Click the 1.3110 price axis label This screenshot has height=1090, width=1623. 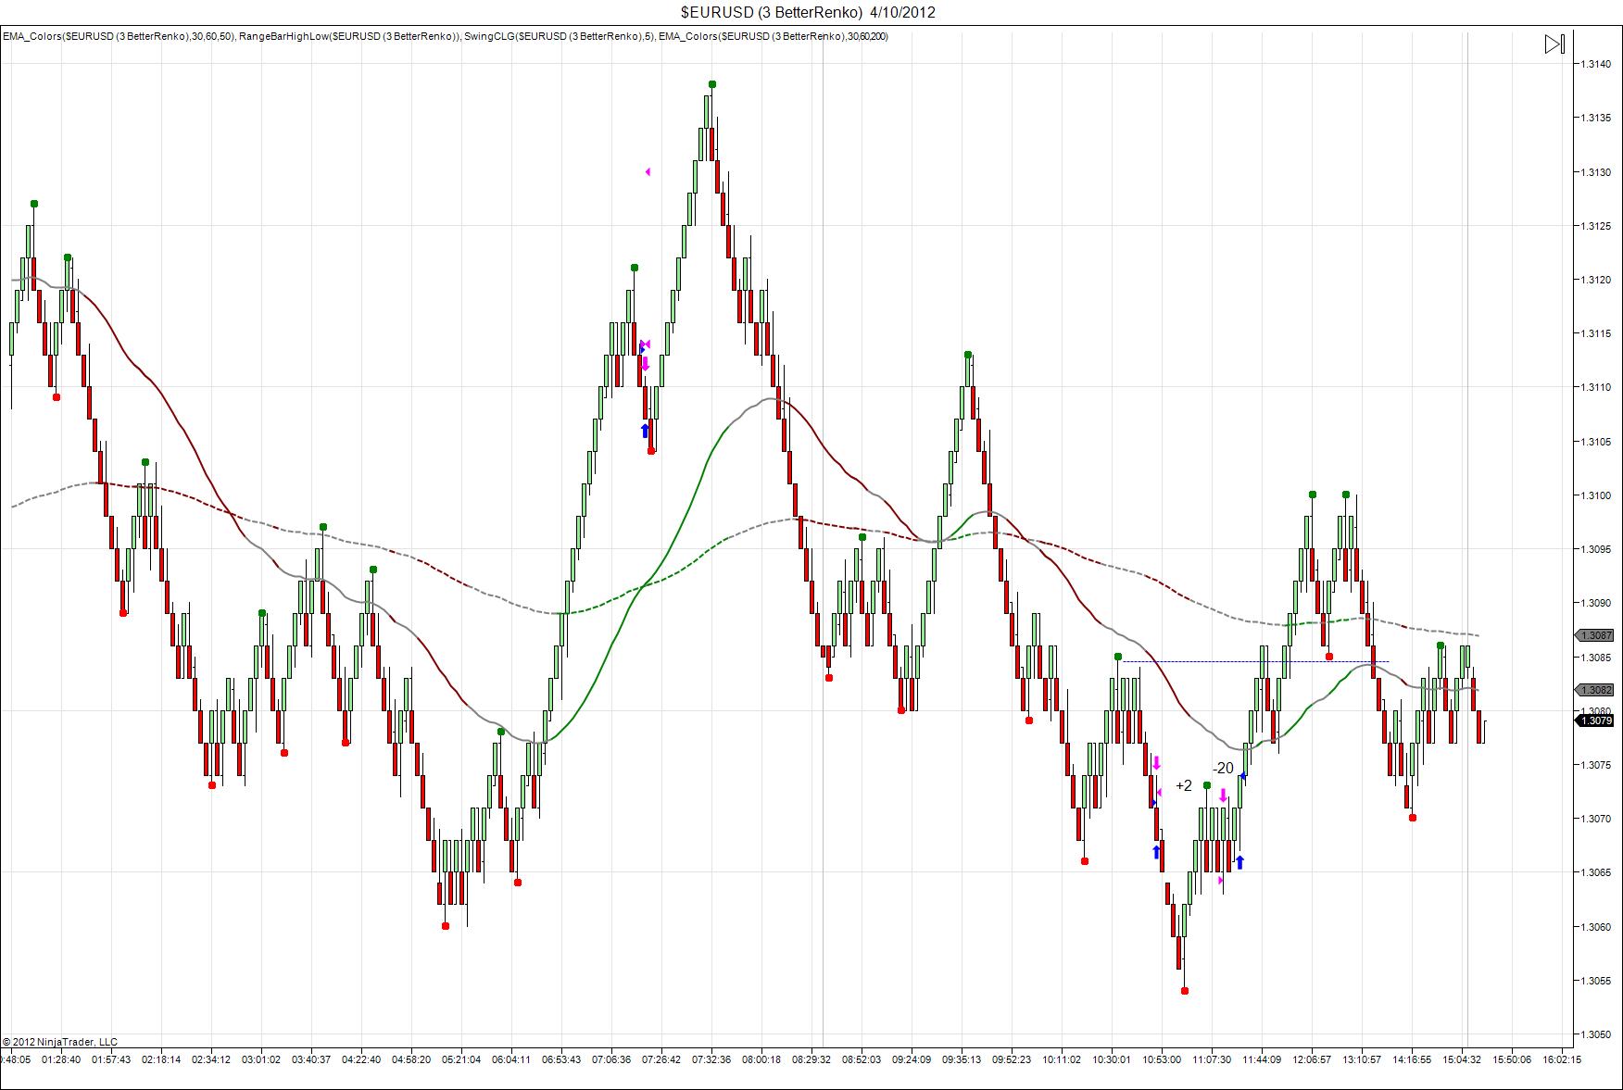click(x=1595, y=387)
